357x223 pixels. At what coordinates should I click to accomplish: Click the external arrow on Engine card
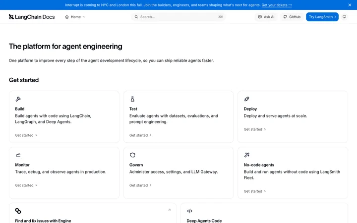169,210
